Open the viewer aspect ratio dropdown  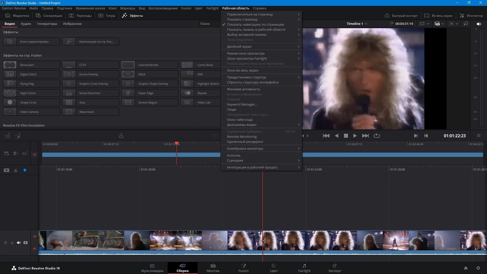click(x=424, y=24)
